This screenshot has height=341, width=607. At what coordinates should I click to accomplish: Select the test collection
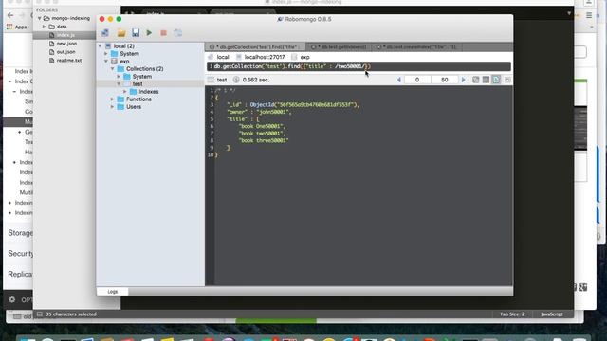(x=138, y=84)
